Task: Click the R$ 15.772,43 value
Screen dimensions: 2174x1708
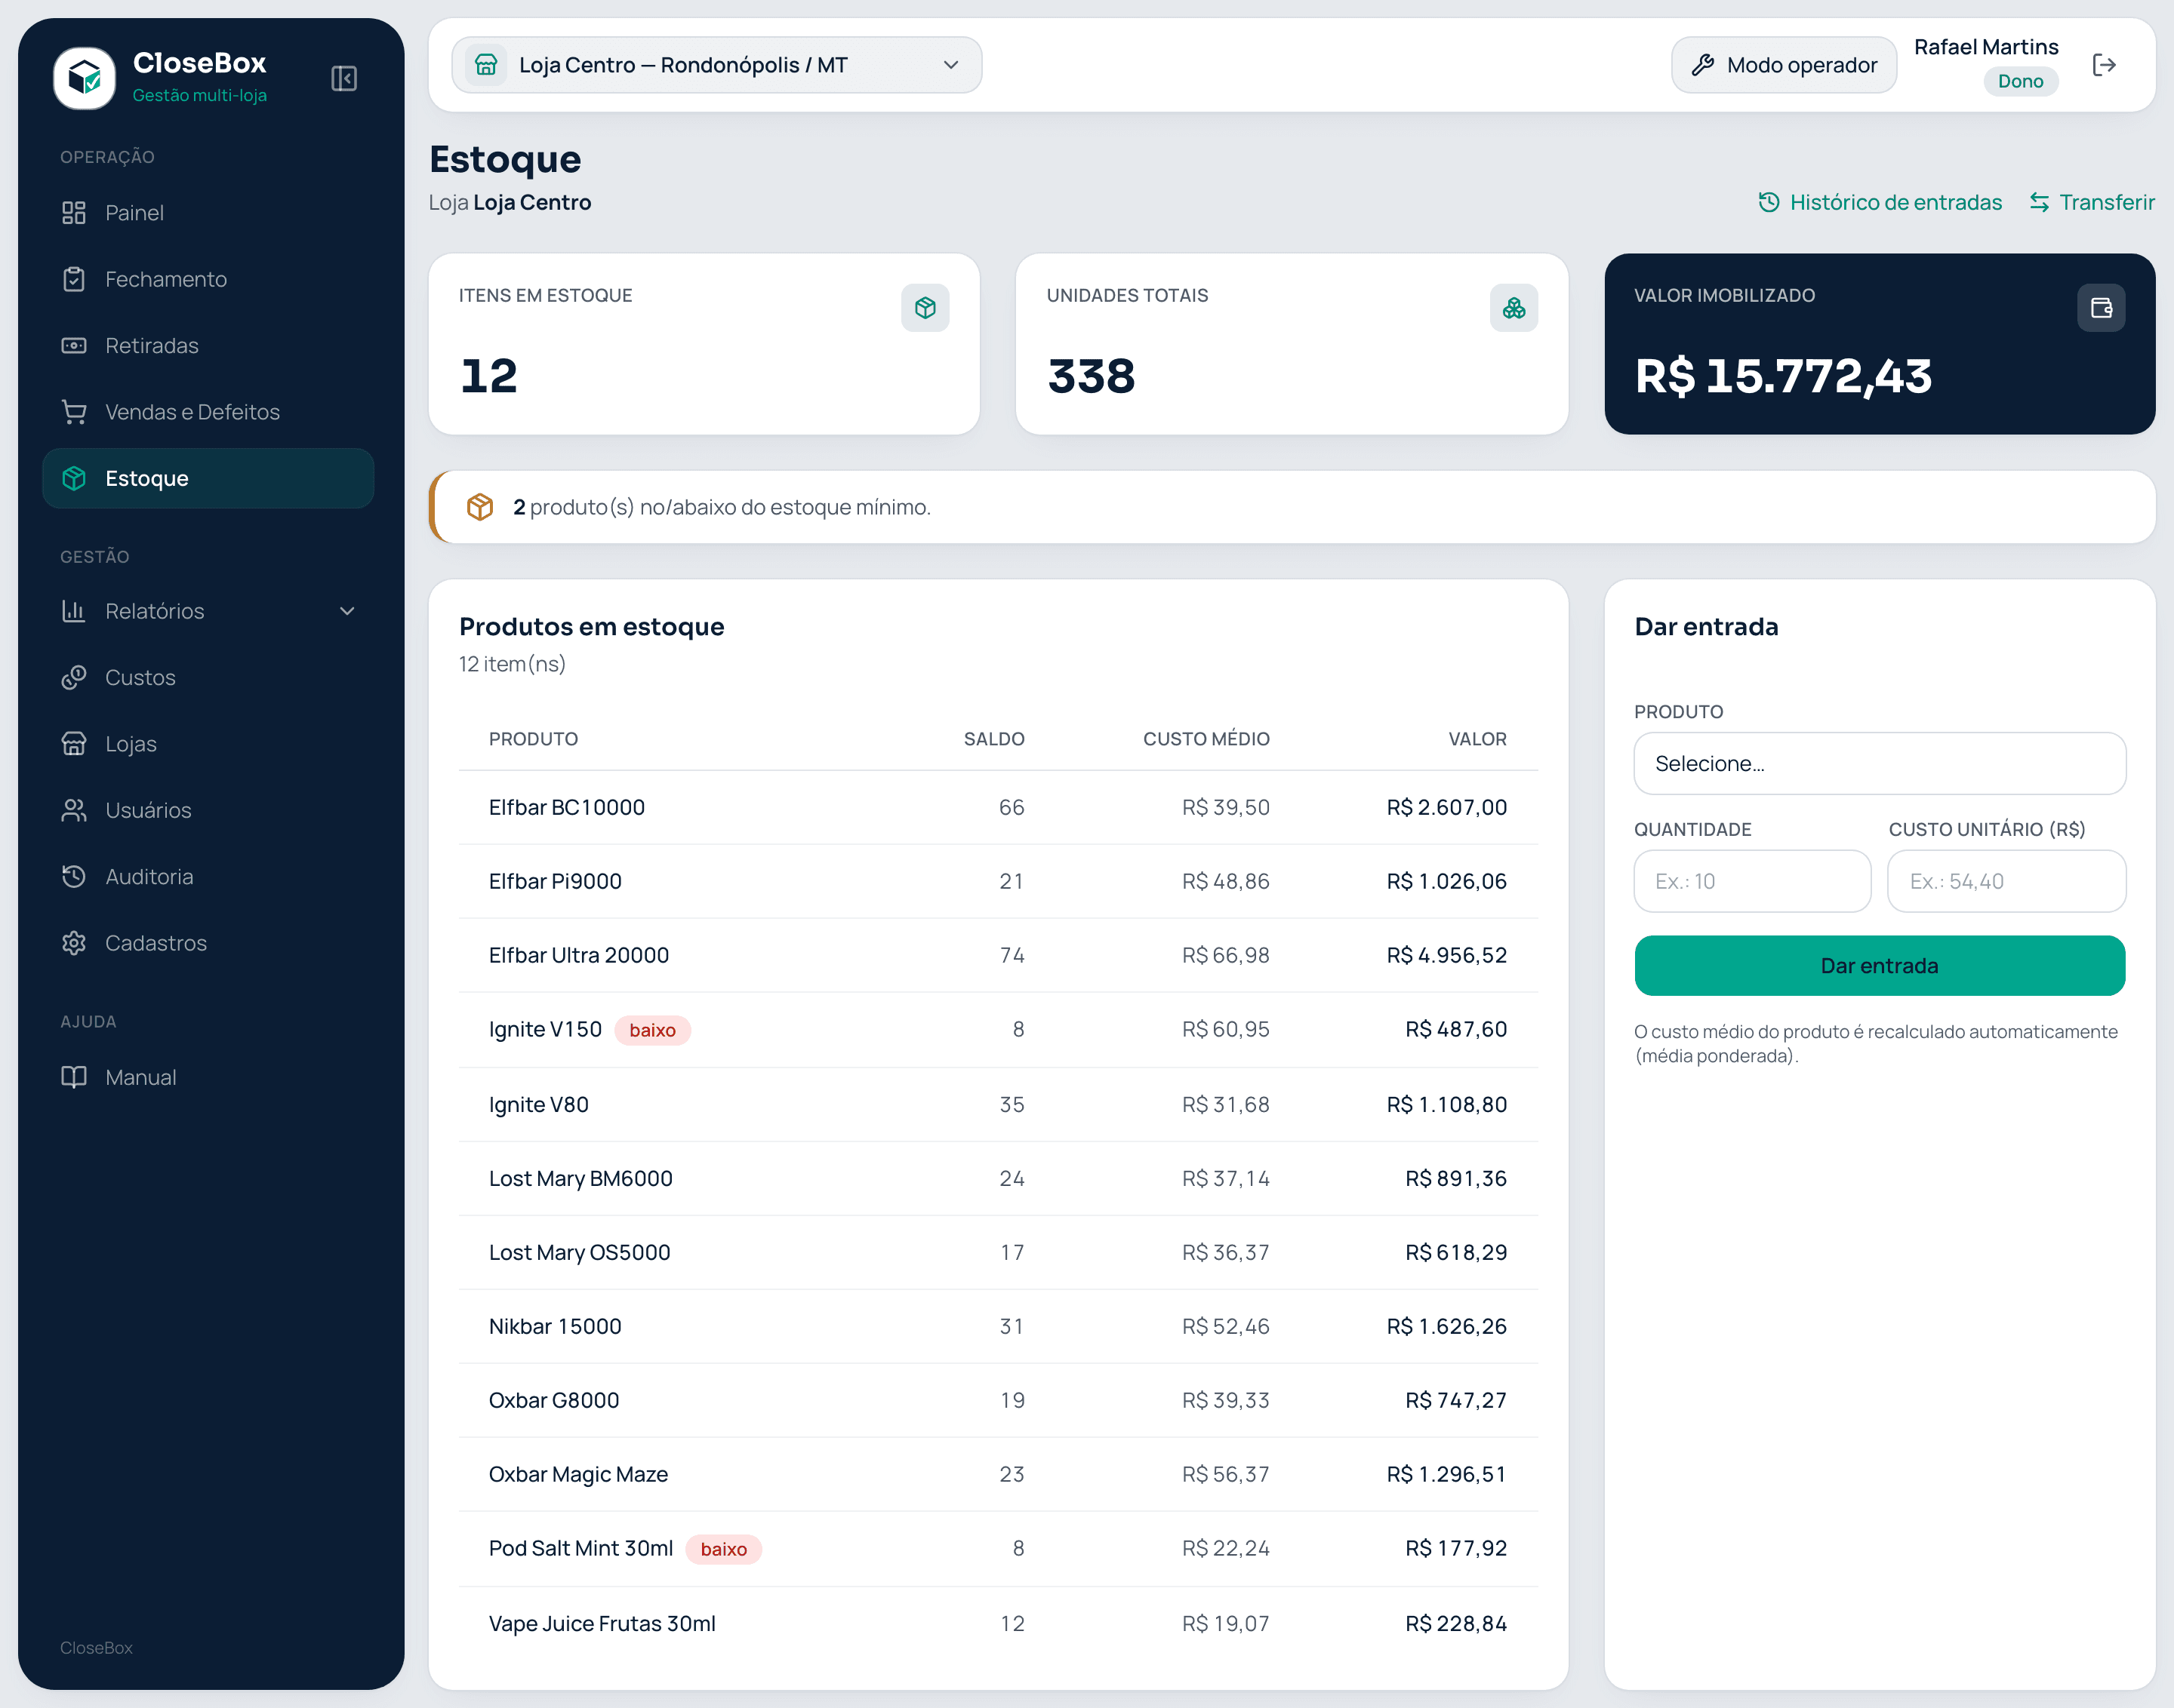Action: pos(1784,376)
